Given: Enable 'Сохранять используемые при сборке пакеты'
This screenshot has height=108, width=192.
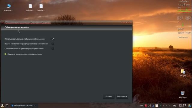Looking at the screenshot, I should [x=53, y=49].
